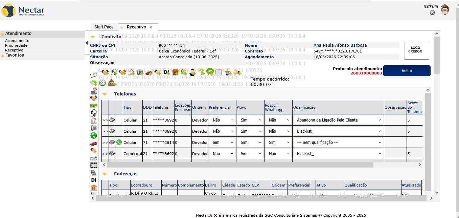Viewport: 459px width, 218px height.
Task: Open the 'Abandono de Ligação Pelo Cliente' qualification dropdown
Action: pyautogui.click(x=338, y=120)
